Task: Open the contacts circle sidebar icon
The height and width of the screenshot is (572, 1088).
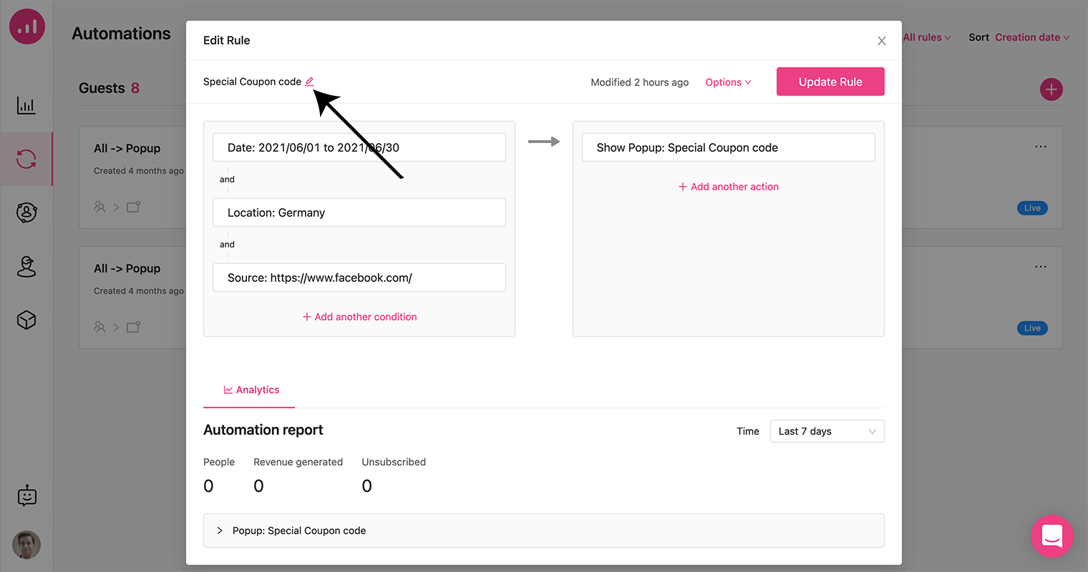Action: pos(26,212)
